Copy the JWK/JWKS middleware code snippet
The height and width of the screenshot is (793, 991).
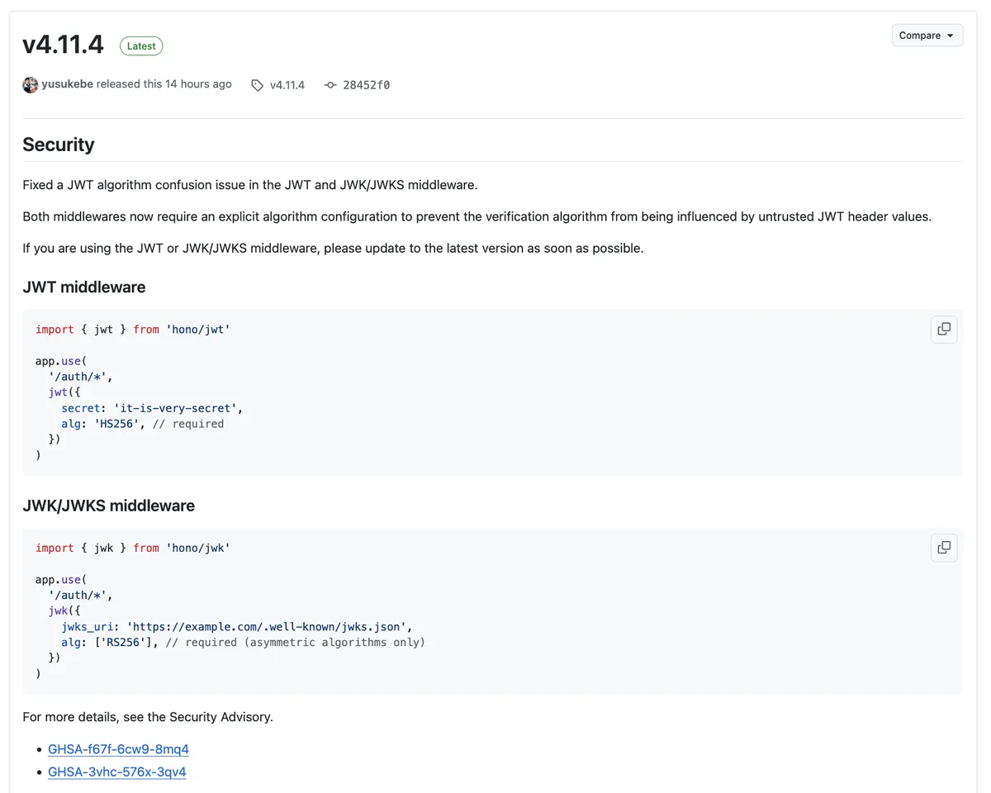click(x=944, y=548)
